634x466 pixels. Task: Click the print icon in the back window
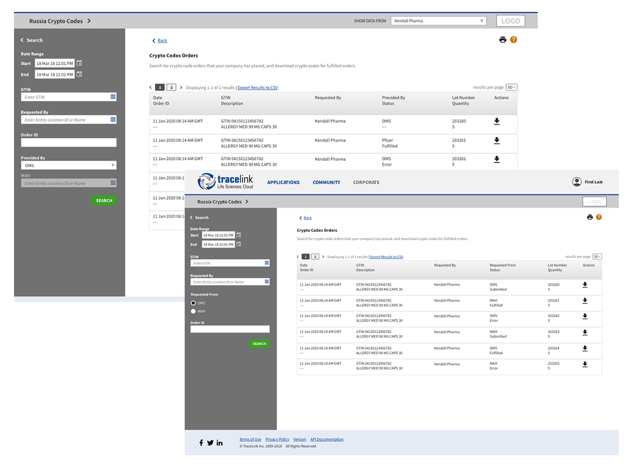502,40
